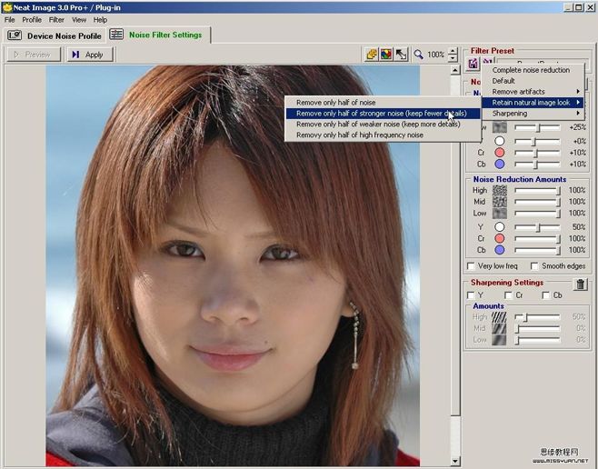Click the Neat Image title bar app icon
598x469 pixels.
click(6, 7)
